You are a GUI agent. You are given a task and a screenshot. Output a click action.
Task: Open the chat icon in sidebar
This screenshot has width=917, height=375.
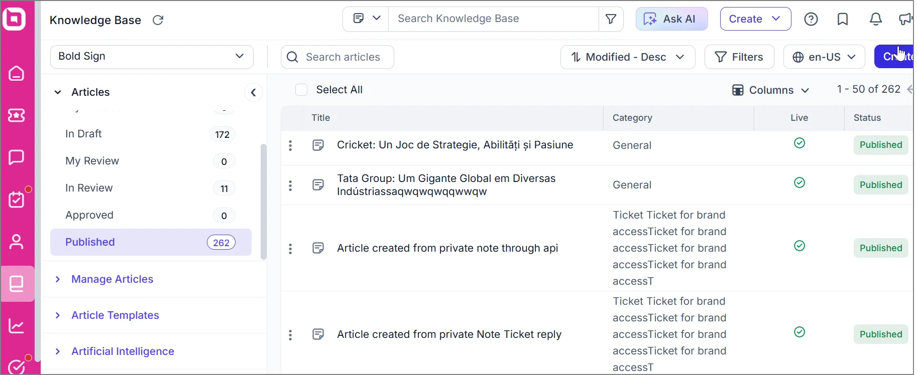[x=17, y=157]
